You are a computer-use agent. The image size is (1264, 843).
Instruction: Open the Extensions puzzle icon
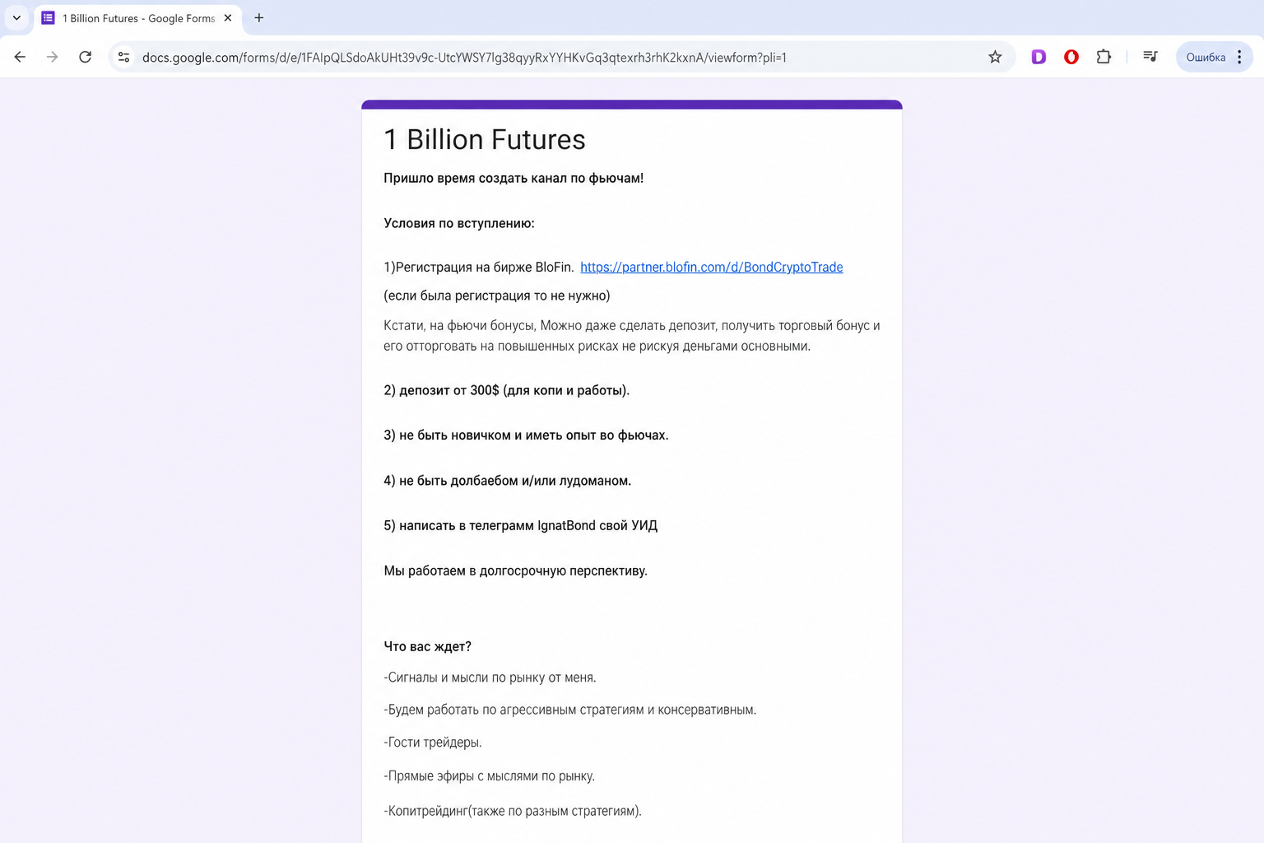1104,57
